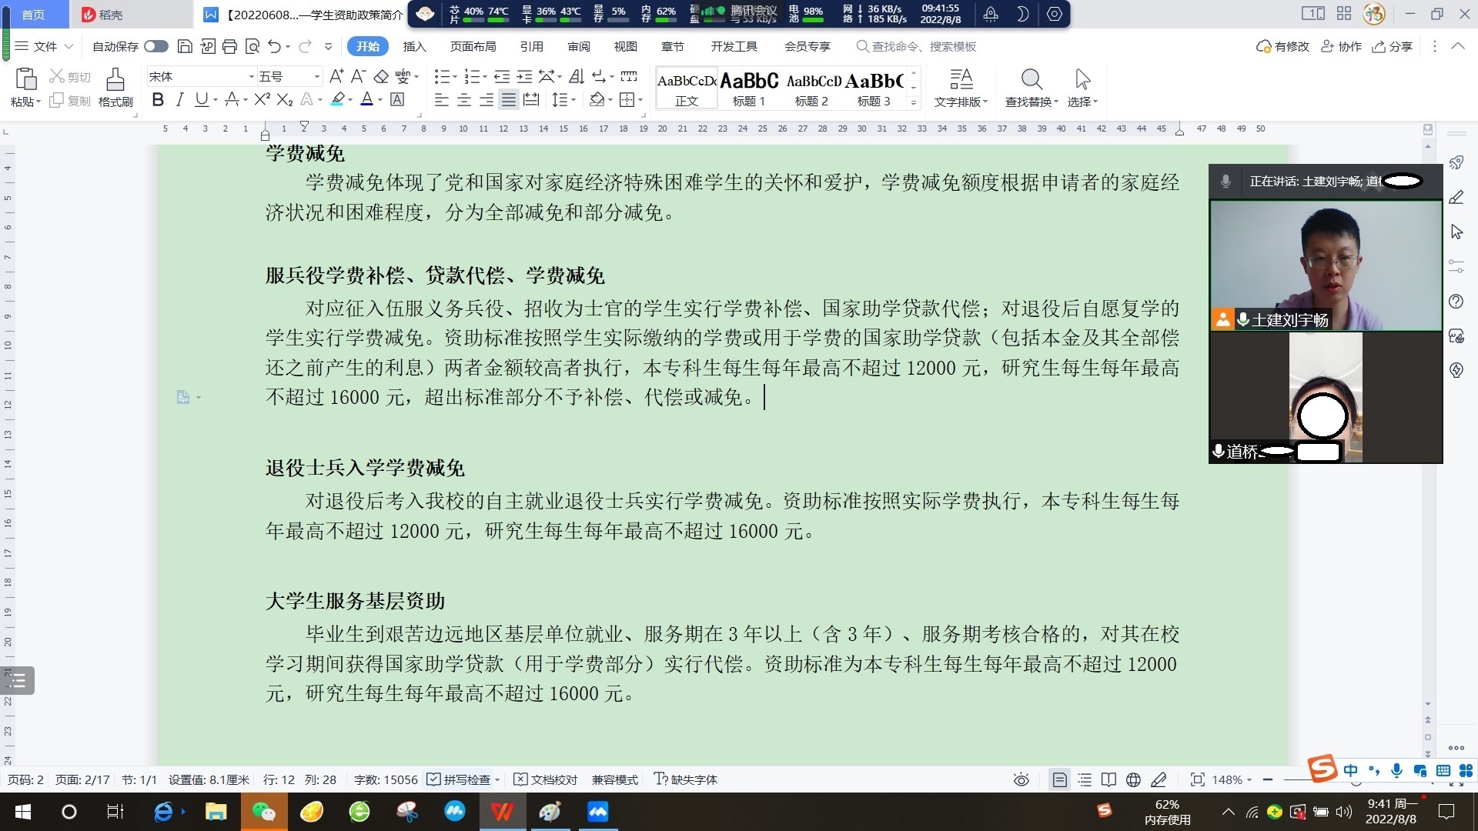Click the center alignment icon
The image size is (1478, 831).
(x=464, y=99)
